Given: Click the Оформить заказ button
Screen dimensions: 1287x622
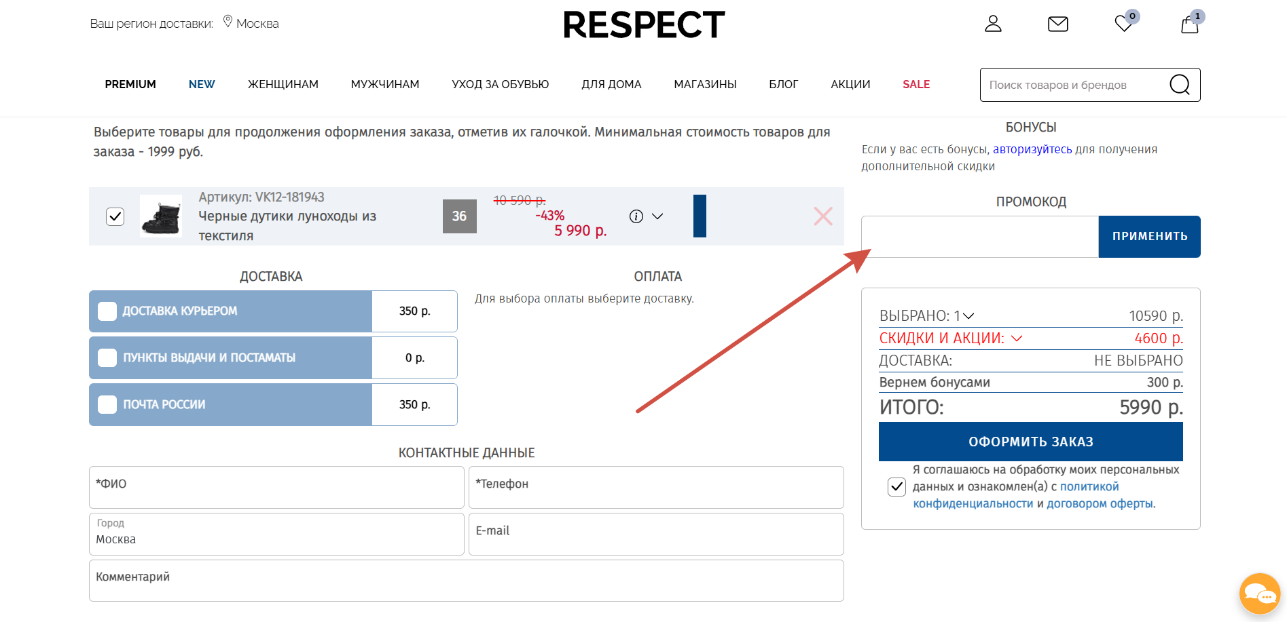Looking at the screenshot, I should (1031, 442).
